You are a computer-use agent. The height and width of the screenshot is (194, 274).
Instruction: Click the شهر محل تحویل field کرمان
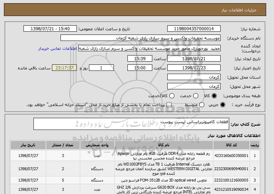point(194,86)
